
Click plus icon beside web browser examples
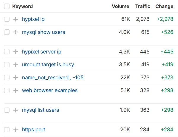(16, 91)
